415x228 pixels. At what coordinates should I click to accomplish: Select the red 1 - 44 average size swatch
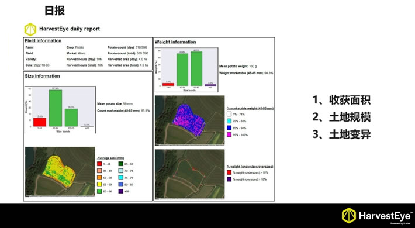click(99, 164)
